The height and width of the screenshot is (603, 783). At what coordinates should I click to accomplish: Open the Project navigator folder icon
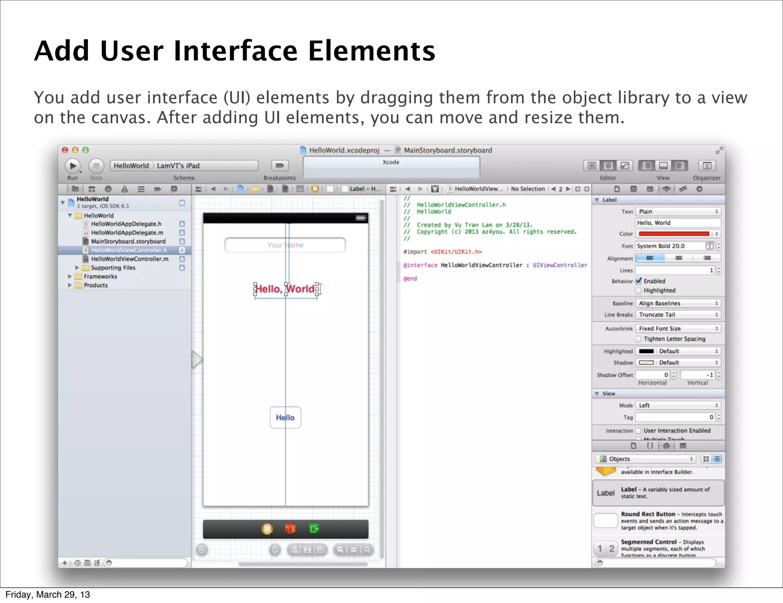[x=75, y=189]
